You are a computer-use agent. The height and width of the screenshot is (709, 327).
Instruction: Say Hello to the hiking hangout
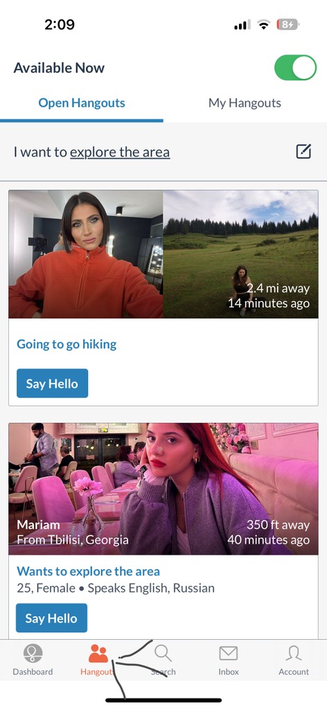coord(53,384)
